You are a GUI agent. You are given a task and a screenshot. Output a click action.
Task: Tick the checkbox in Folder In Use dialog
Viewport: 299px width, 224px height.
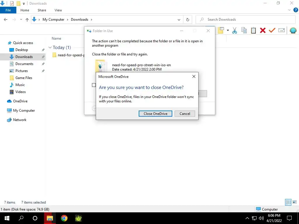tap(94, 85)
